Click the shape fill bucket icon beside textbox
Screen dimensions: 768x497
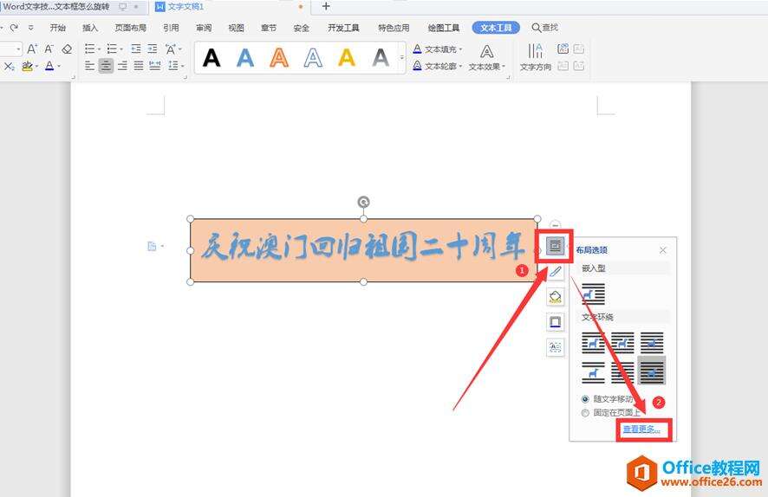[x=555, y=297]
